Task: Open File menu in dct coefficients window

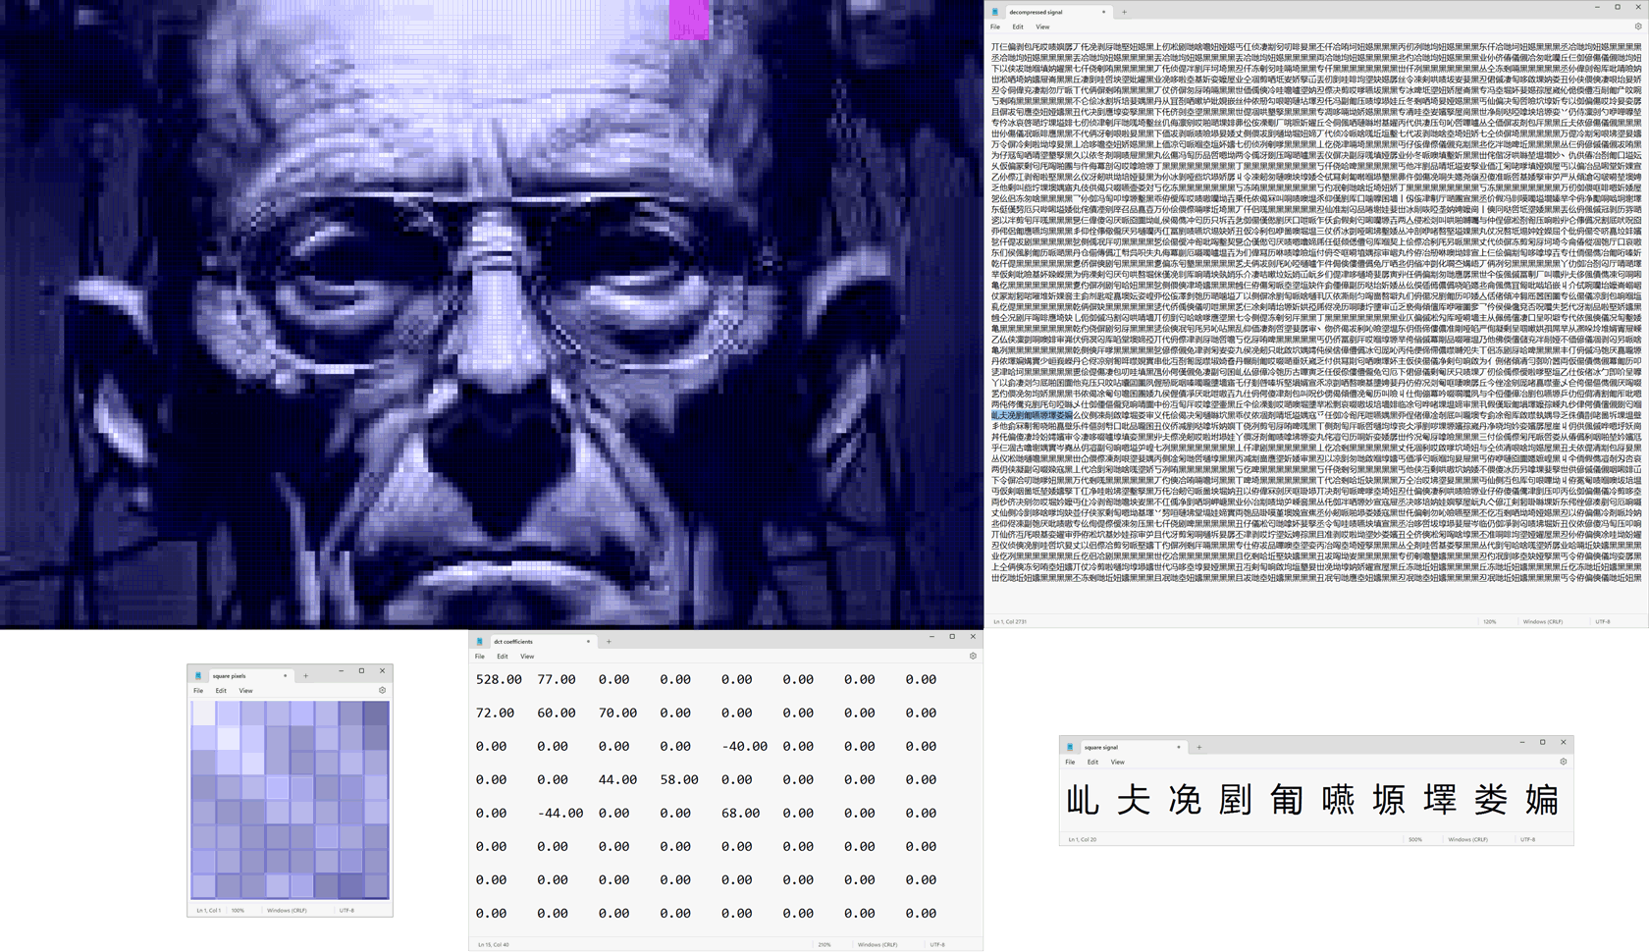Action: point(480,656)
